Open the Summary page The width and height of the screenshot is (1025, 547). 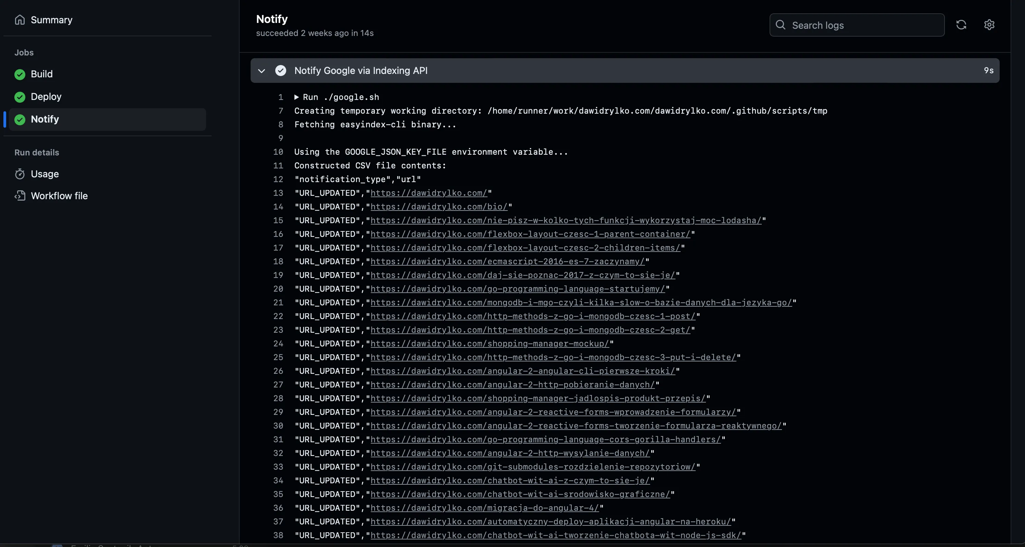pos(51,20)
